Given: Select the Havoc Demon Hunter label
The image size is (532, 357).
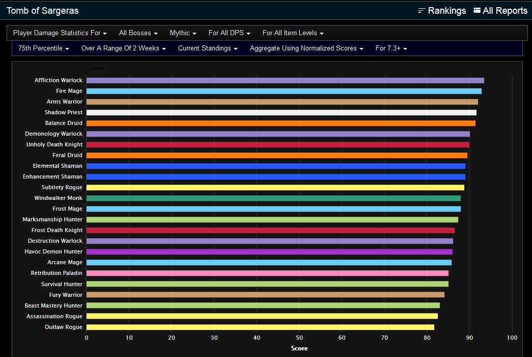Looking at the screenshot, I should (53, 251).
